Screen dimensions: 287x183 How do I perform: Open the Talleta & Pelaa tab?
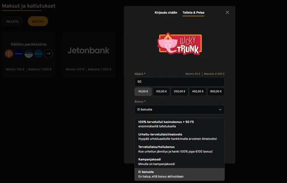pos(193,13)
